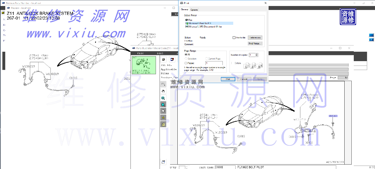The image size is (375, 169).
Task: Maximize the Parts Illustration window
Action: [340, 48]
